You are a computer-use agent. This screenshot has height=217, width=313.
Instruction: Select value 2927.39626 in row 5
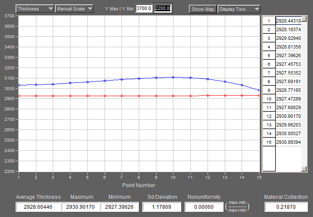click(288, 55)
